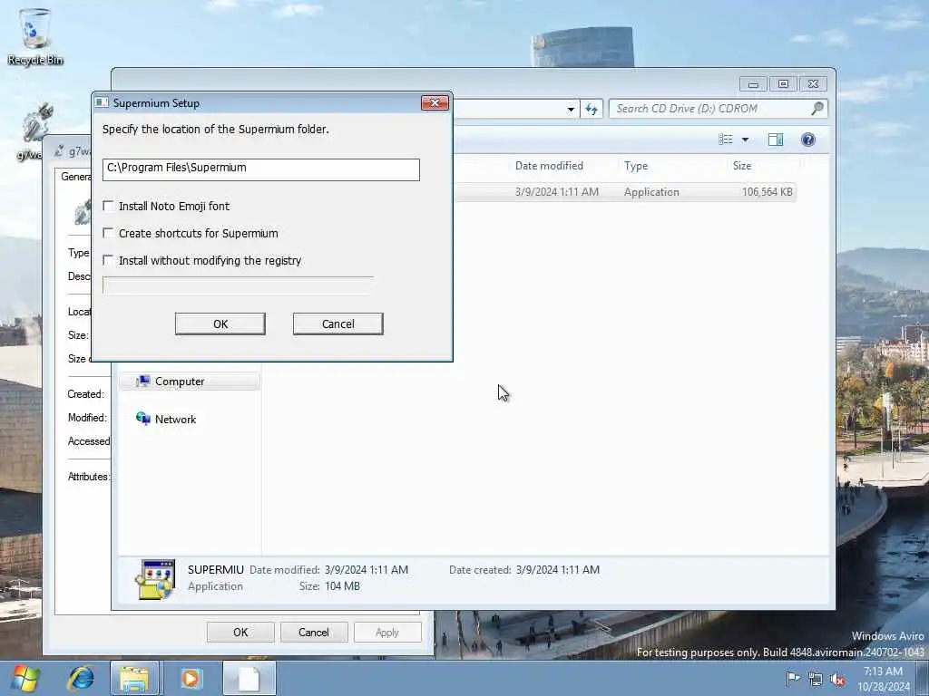Check Create shortcuts for Supermium
The height and width of the screenshot is (696, 929).
pos(109,233)
